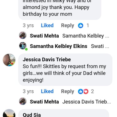Expand Swati Mehta's reply to Jessica Davis Trieb...
Viewport: 117px width, 117px height.
pyautogui.click(x=87, y=102)
